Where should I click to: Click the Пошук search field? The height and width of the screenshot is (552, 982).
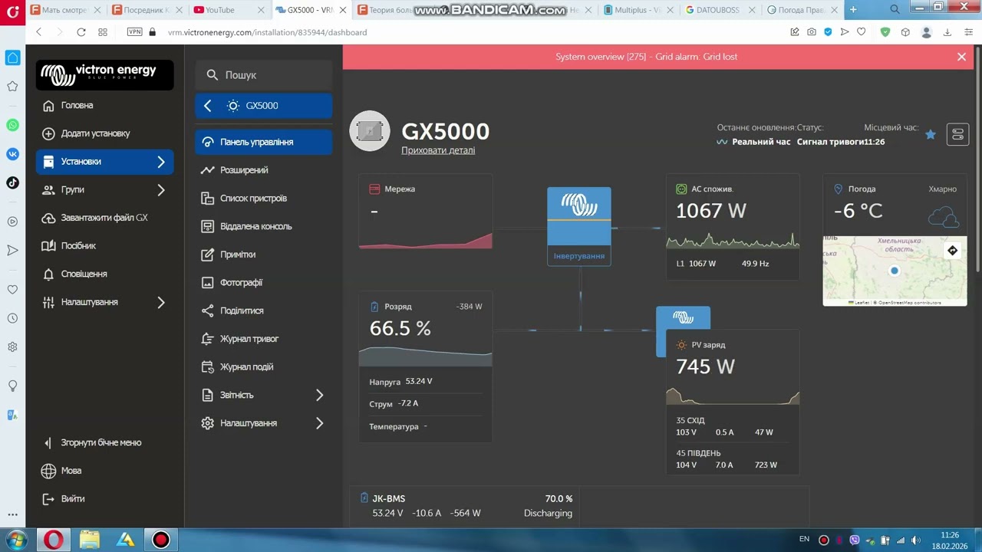[x=263, y=75]
